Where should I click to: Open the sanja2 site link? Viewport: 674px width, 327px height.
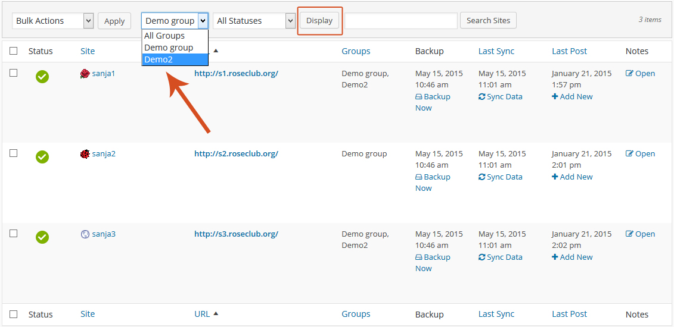tap(104, 153)
